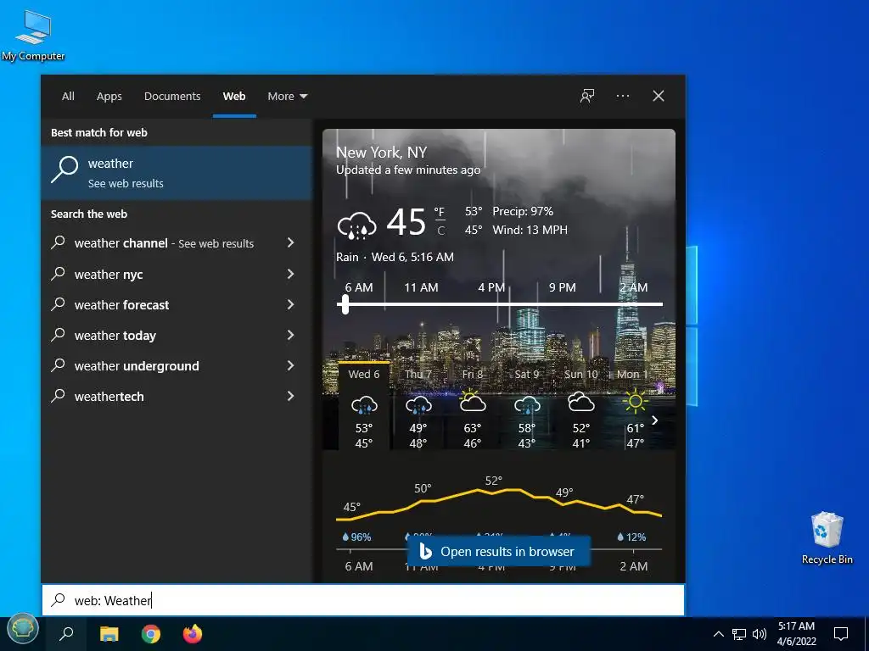
Task: Switch to the All tab
Action: click(x=68, y=96)
